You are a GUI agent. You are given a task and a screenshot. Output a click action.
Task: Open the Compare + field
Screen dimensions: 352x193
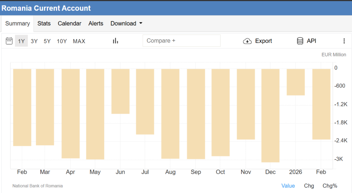[181, 41]
